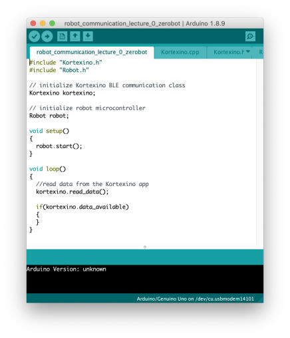Click the green zoom window button
The width and height of the screenshot is (290, 338).
[52, 23]
